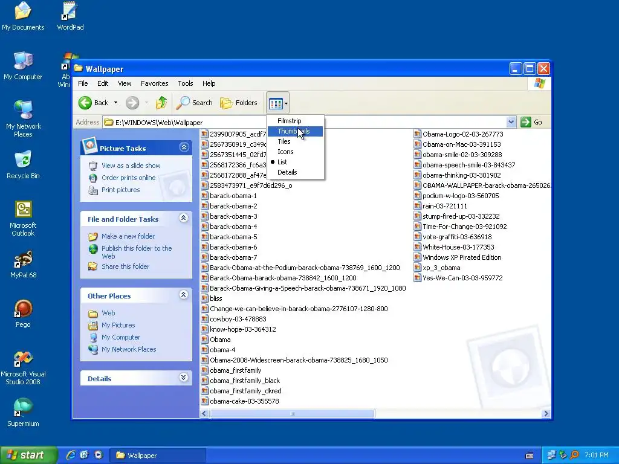This screenshot has width=619, height=464.
Task: Expand the Address bar dropdown
Action: coord(511,122)
